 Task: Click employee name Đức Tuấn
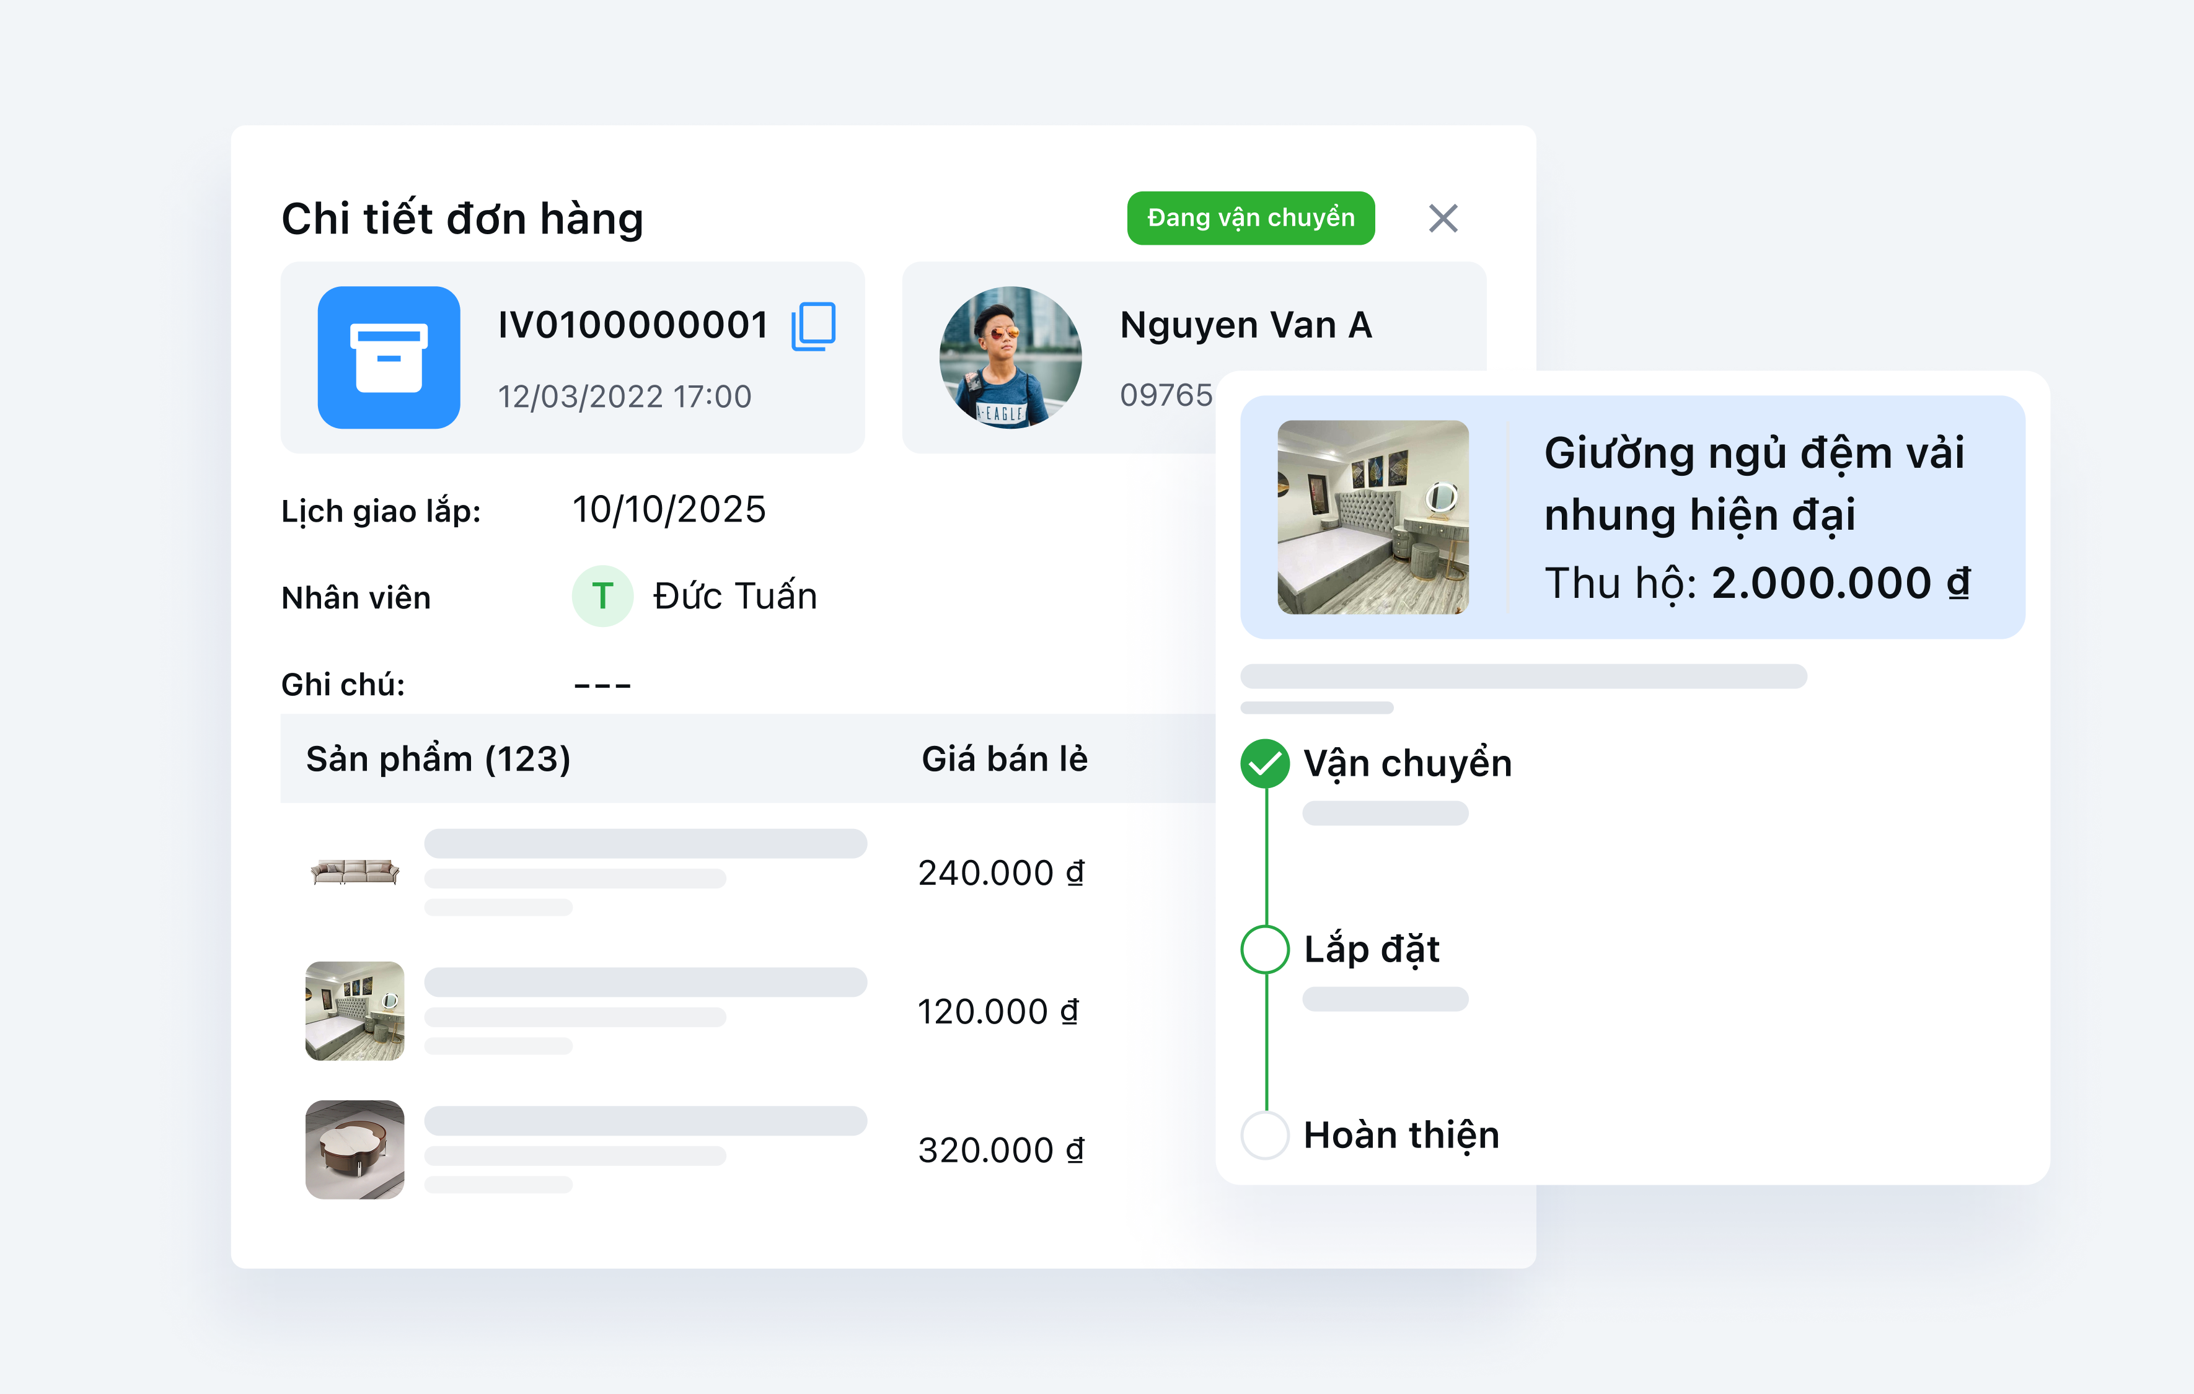[x=734, y=597]
